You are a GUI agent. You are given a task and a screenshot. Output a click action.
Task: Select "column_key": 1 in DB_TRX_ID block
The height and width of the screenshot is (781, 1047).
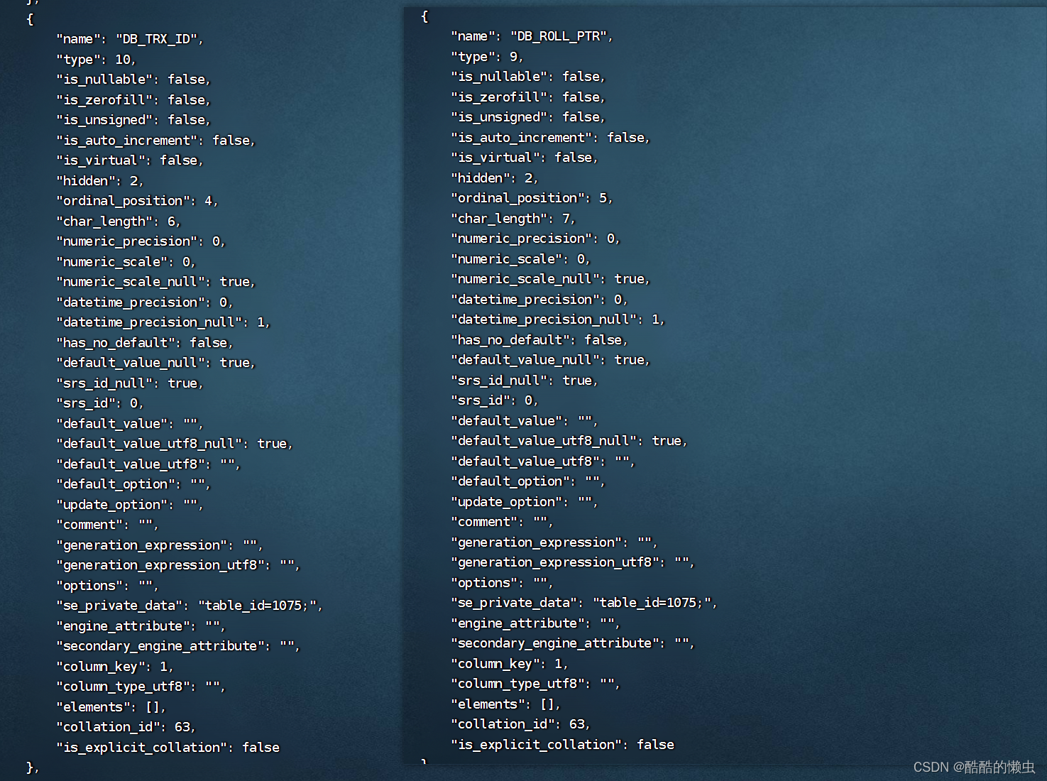(115, 667)
